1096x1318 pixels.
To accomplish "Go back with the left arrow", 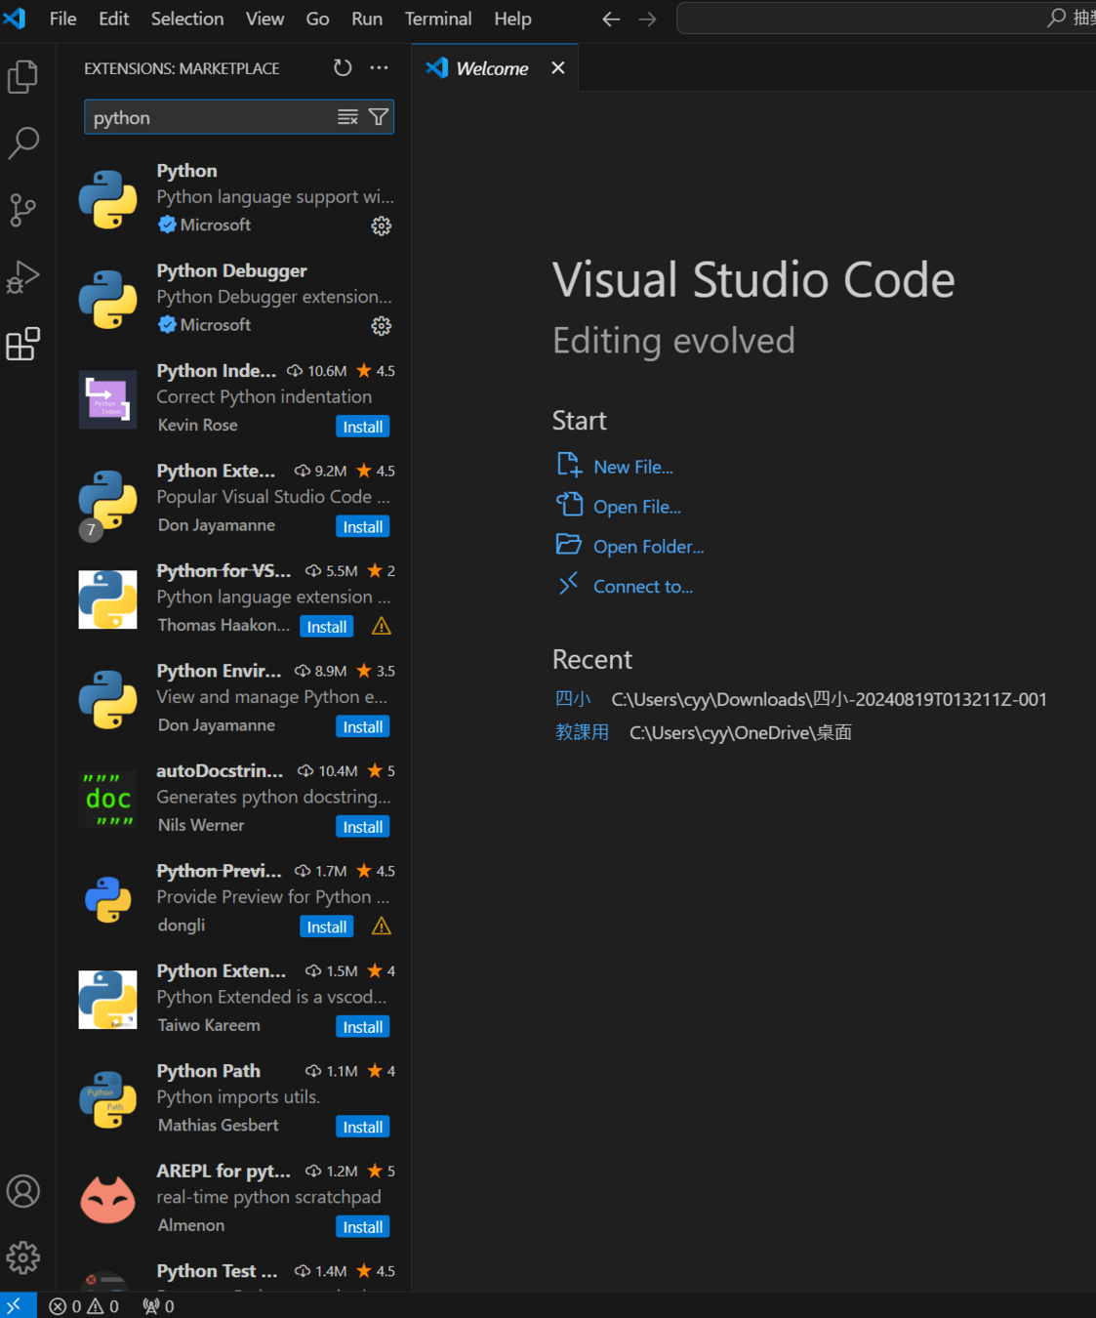I will (611, 19).
